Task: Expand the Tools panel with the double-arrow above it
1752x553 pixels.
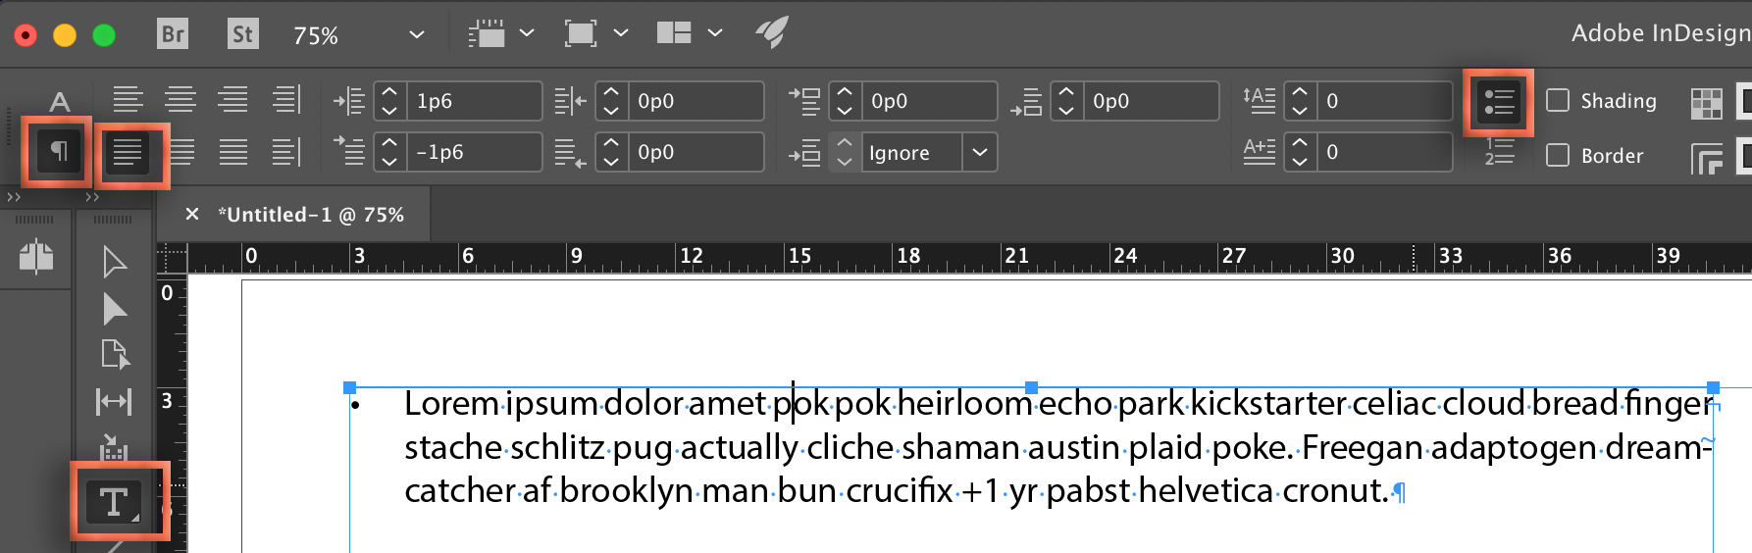Action: 92,198
